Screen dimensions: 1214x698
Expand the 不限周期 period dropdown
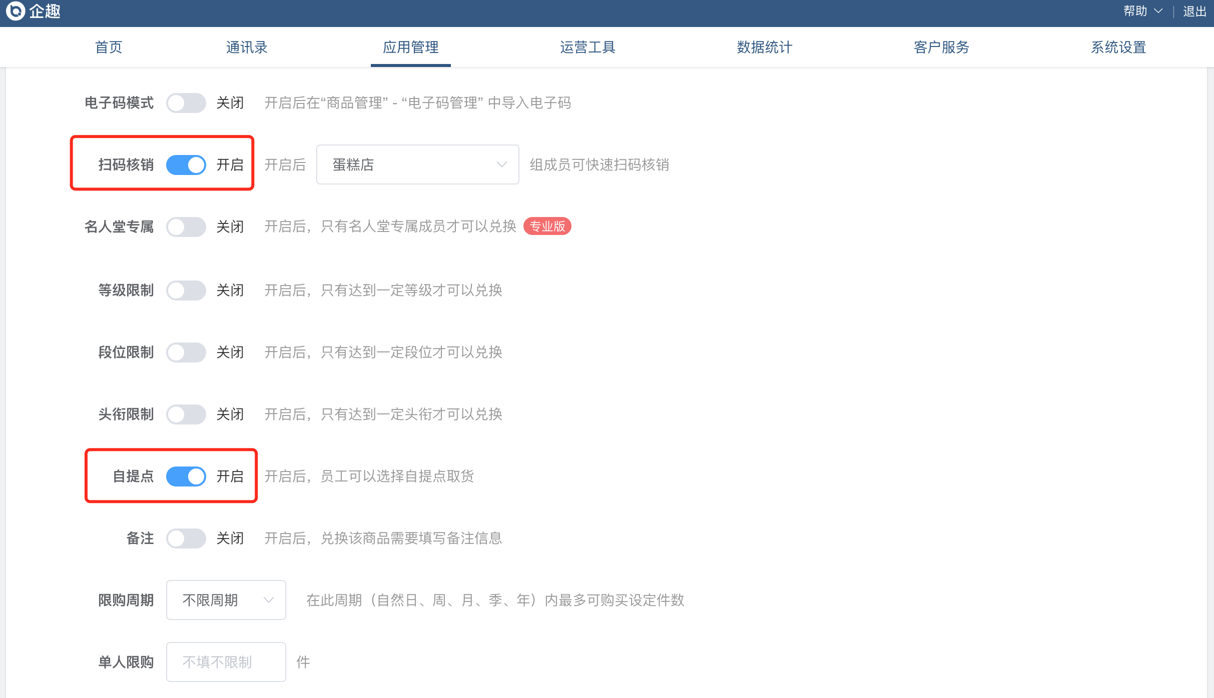(x=226, y=600)
